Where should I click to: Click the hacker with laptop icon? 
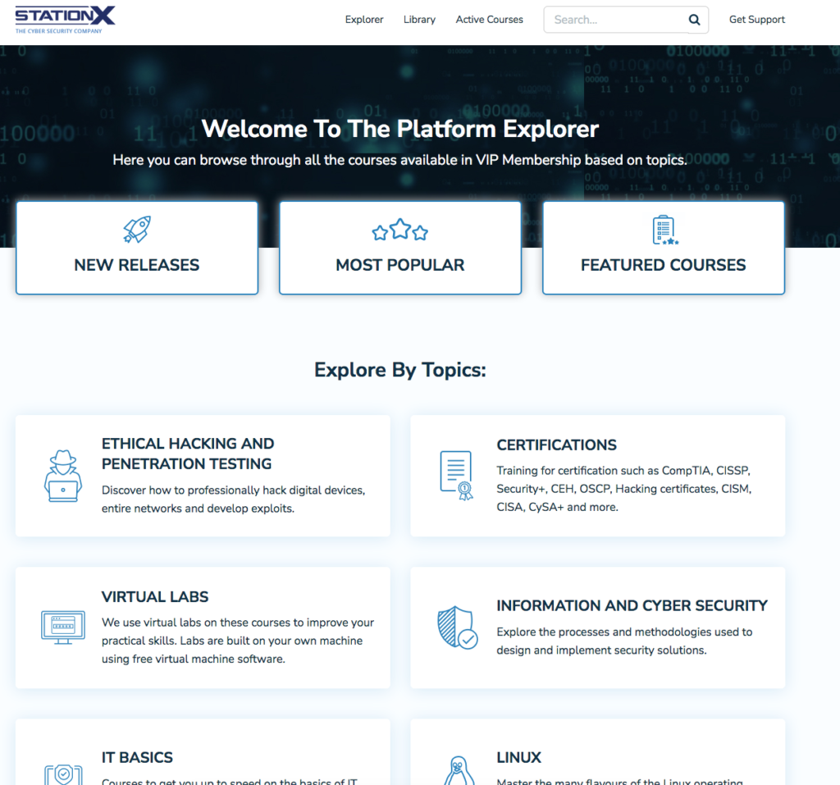(62, 476)
